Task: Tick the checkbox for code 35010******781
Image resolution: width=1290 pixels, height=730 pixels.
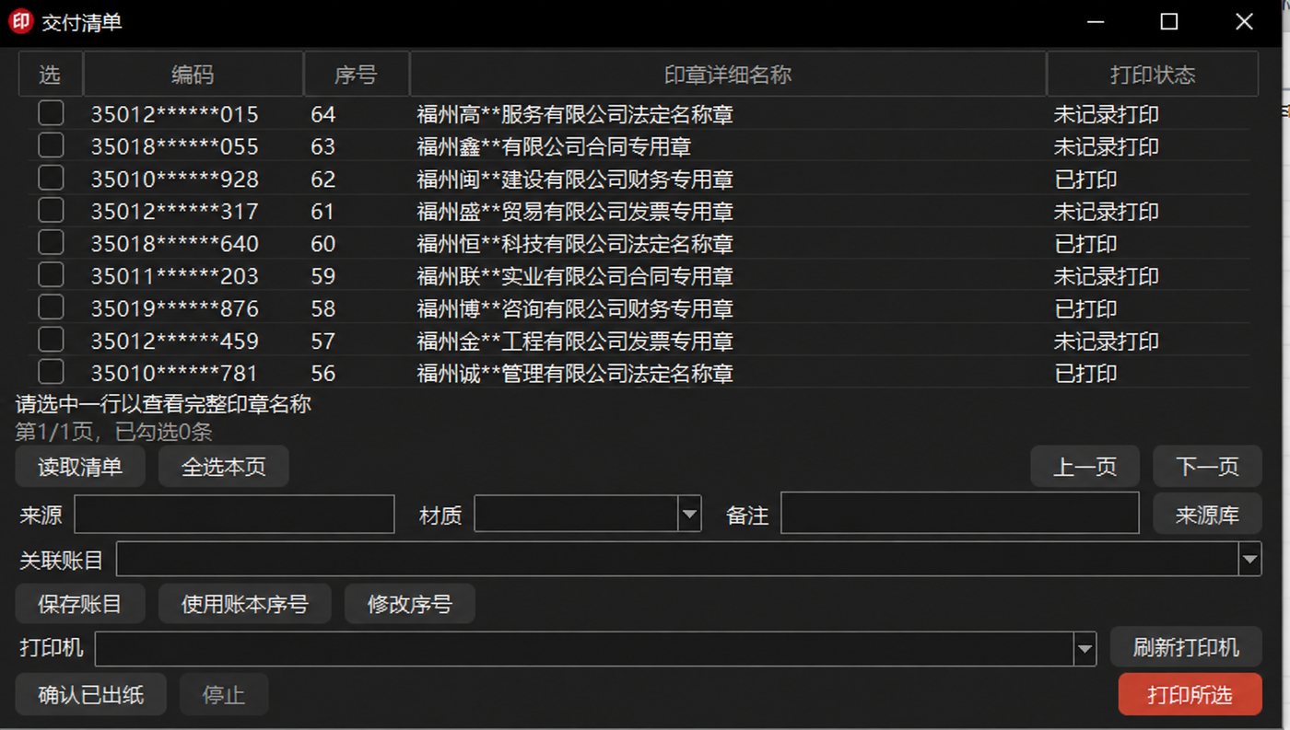Action: tap(51, 372)
